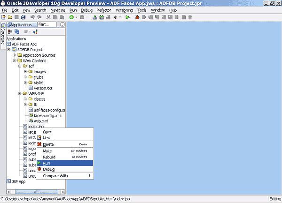Screen dimensions: 282x203
Task: Click the Pause debugger toolbar icon
Action: click(177, 17)
